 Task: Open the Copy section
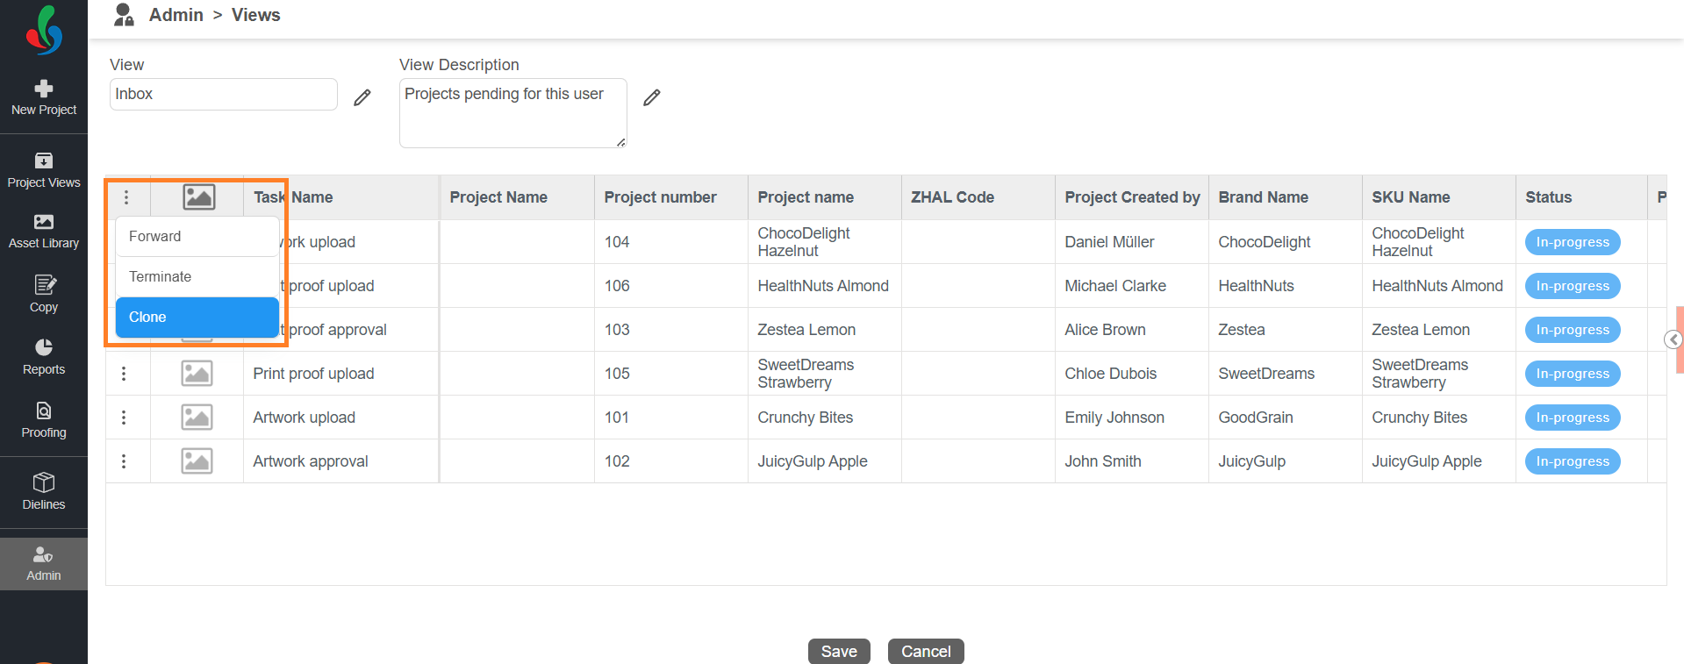coord(44,294)
